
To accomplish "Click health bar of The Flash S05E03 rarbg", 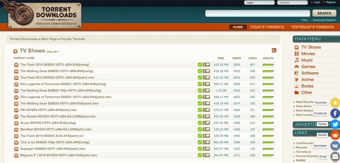I will pos(268,65).
